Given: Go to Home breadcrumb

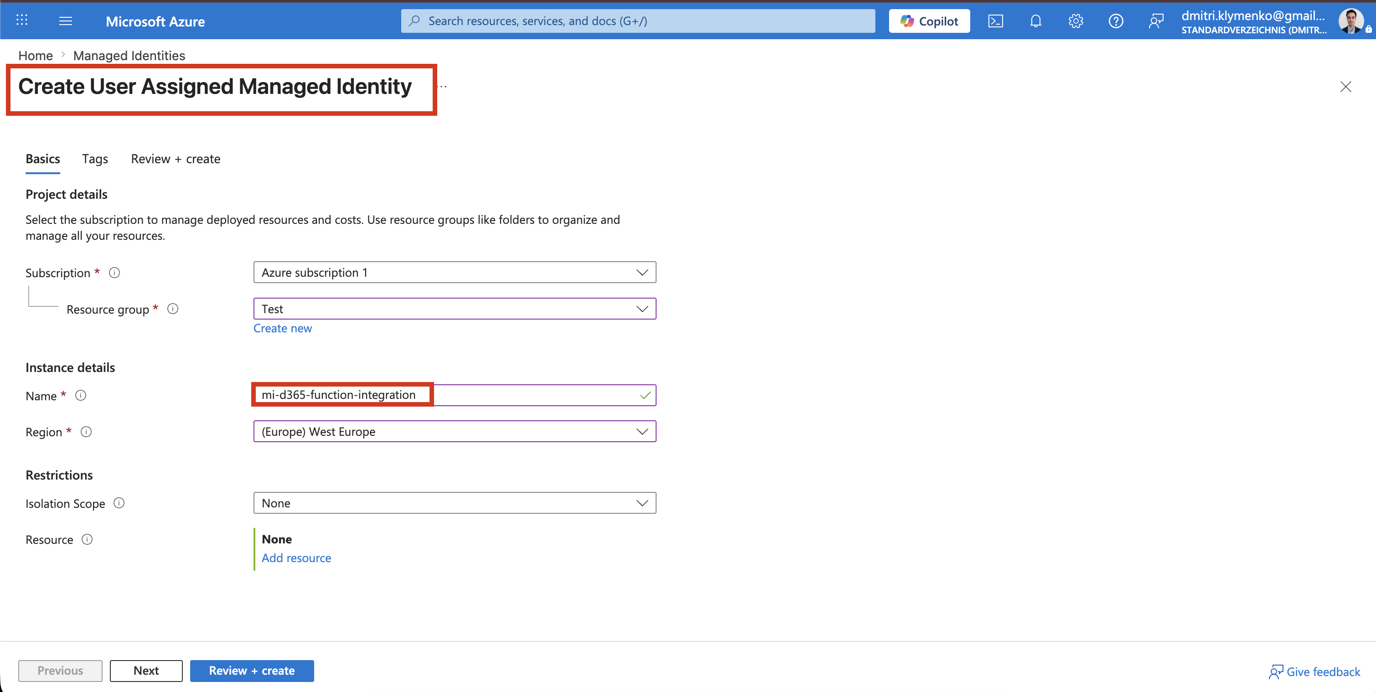Looking at the screenshot, I should pyautogui.click(x=35, y=56).
